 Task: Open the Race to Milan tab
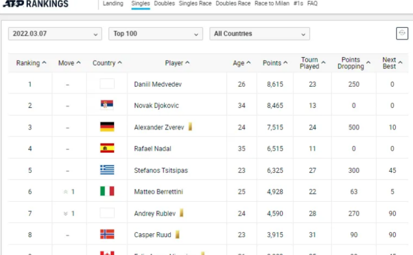click(272, 4)
